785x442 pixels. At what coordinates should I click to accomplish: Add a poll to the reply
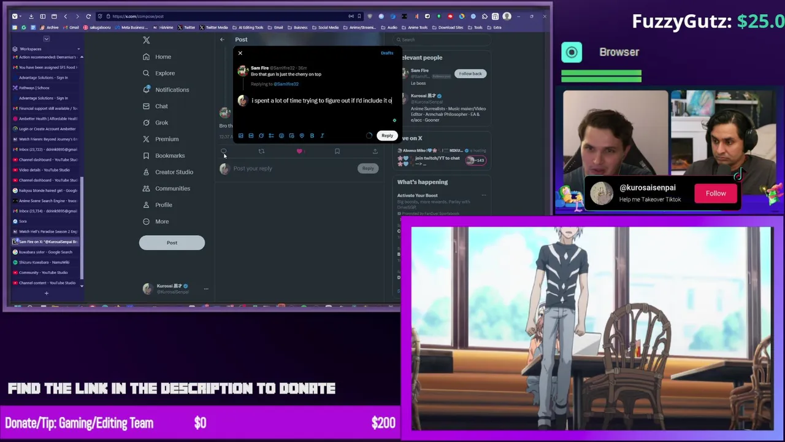pyautogui.click(x=271, y=136)
